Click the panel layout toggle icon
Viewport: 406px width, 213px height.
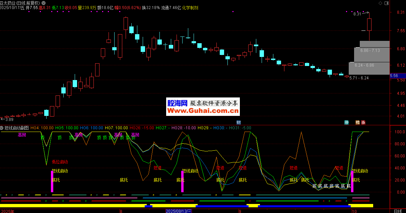387,3
